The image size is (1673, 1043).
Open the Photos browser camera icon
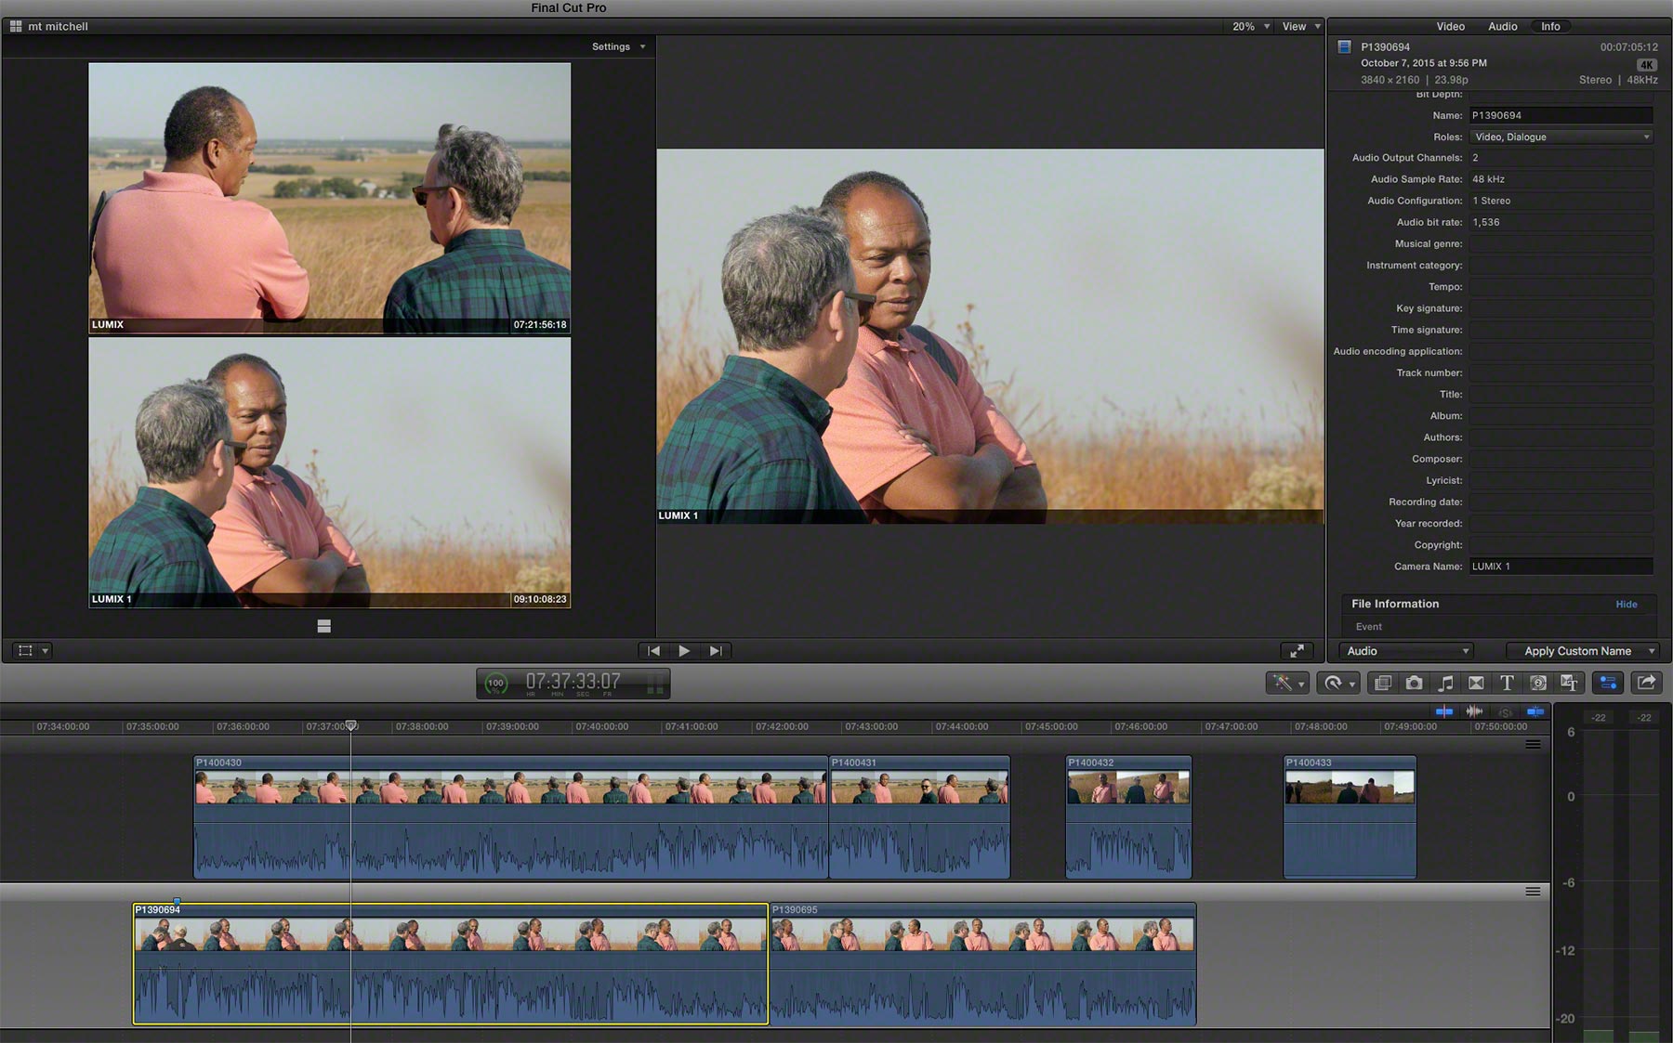pyautogui.click(x=1414, y=684)
